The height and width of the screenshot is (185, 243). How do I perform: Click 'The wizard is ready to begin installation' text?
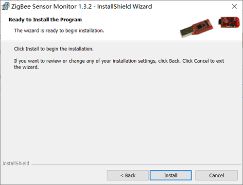[x=59, y=31]
